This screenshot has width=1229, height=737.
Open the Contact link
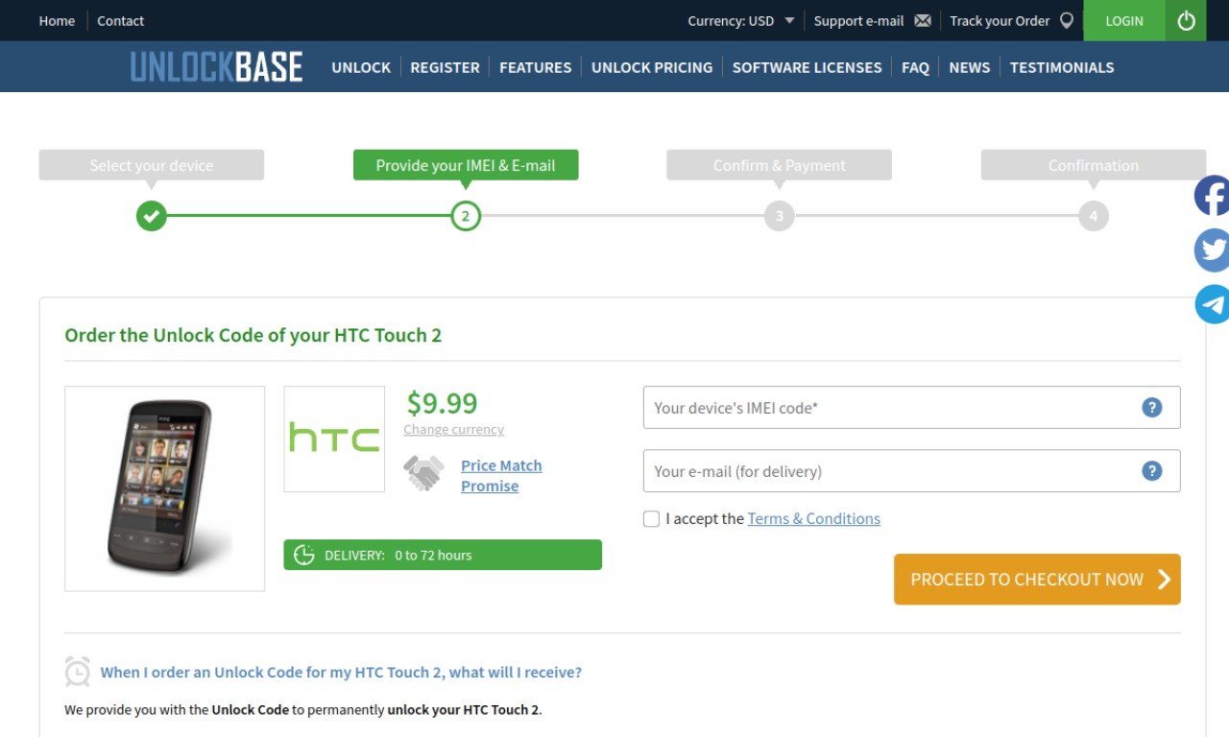point(120,20)
